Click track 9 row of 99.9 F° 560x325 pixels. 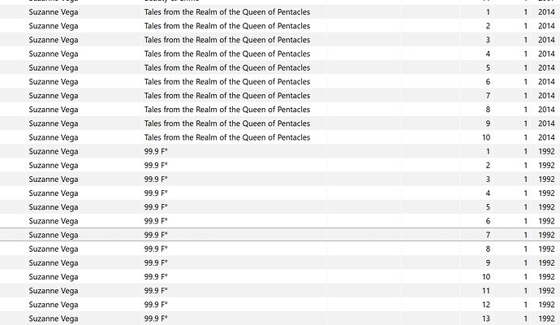280,262
